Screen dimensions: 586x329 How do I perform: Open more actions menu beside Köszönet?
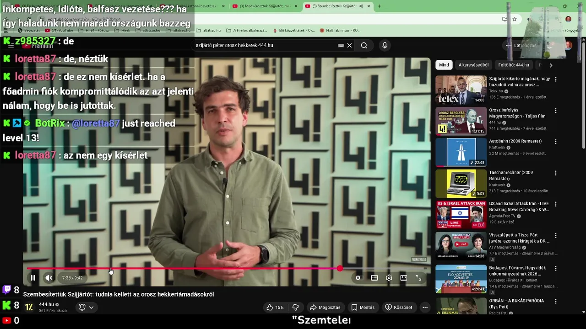[x=425, y=308]
